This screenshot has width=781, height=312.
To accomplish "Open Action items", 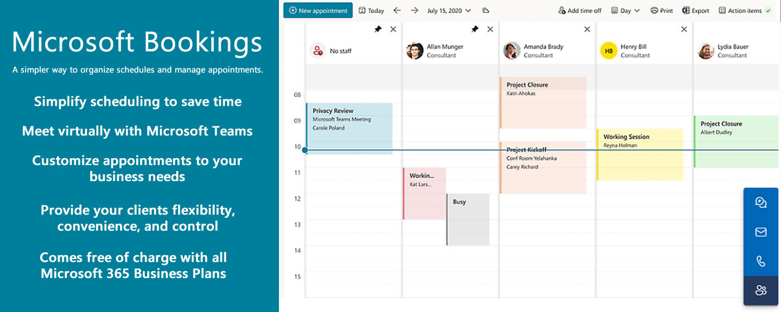I will [x=740, y=11].
